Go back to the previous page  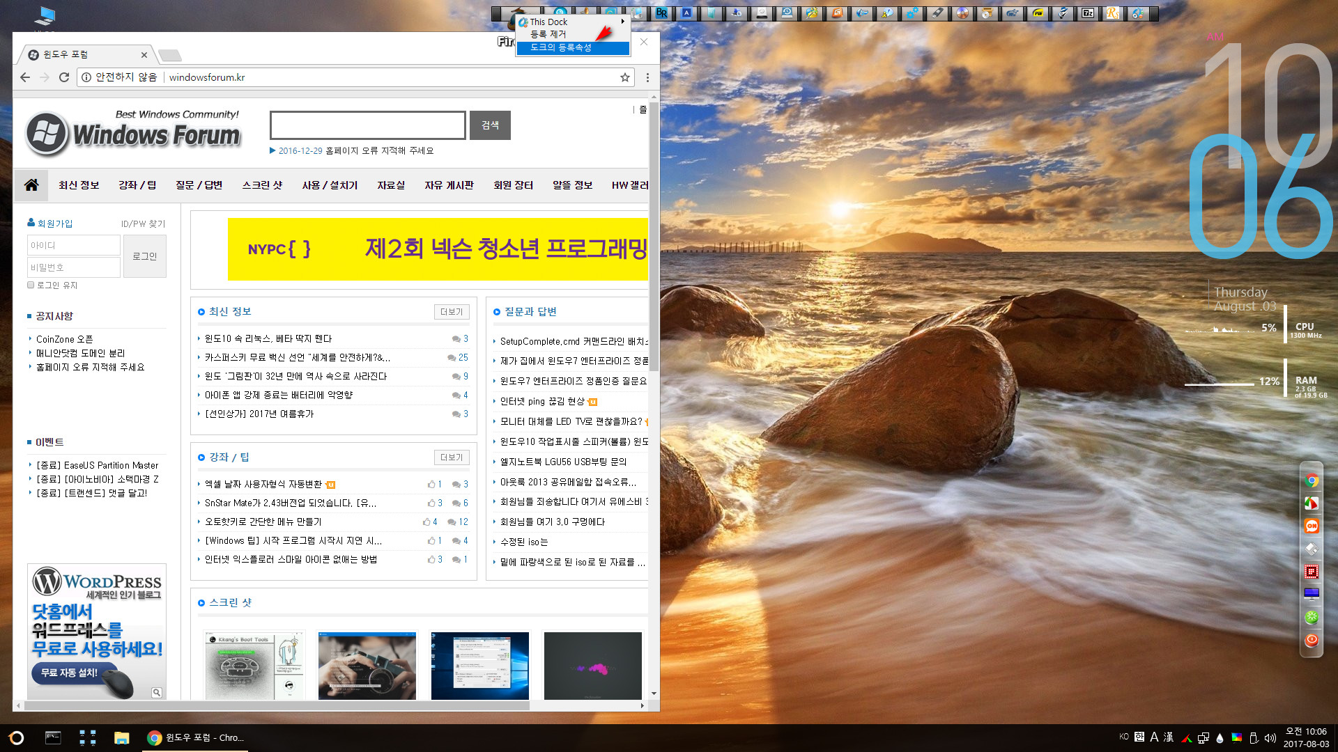[x=25, y=77]
